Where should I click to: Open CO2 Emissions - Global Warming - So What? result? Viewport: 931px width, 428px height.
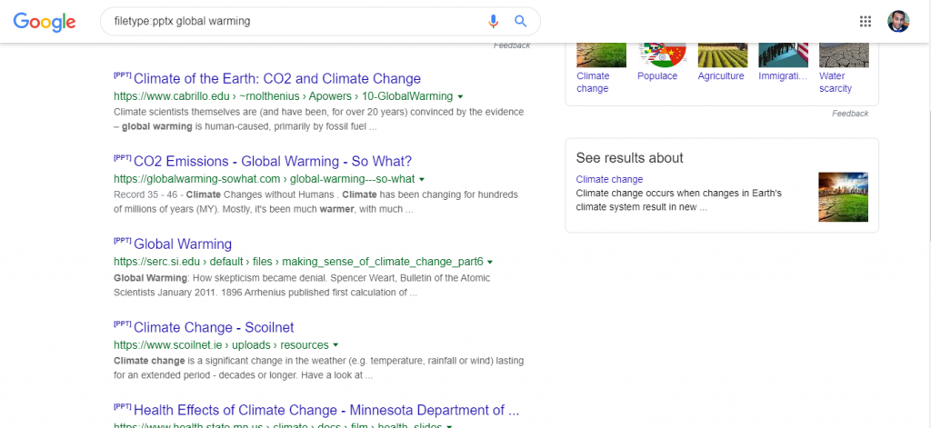point(273,162)
